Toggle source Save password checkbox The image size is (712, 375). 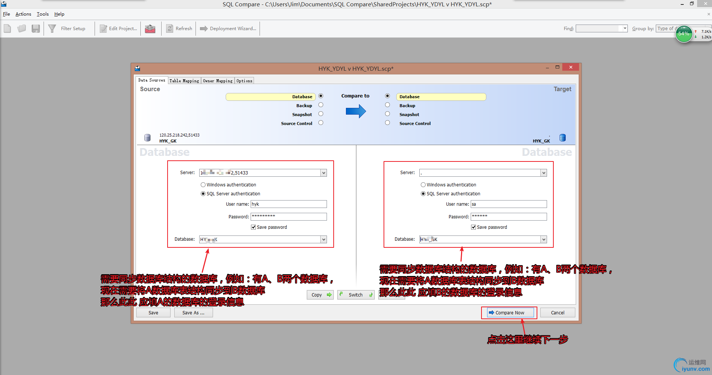(x=253, y=227)
